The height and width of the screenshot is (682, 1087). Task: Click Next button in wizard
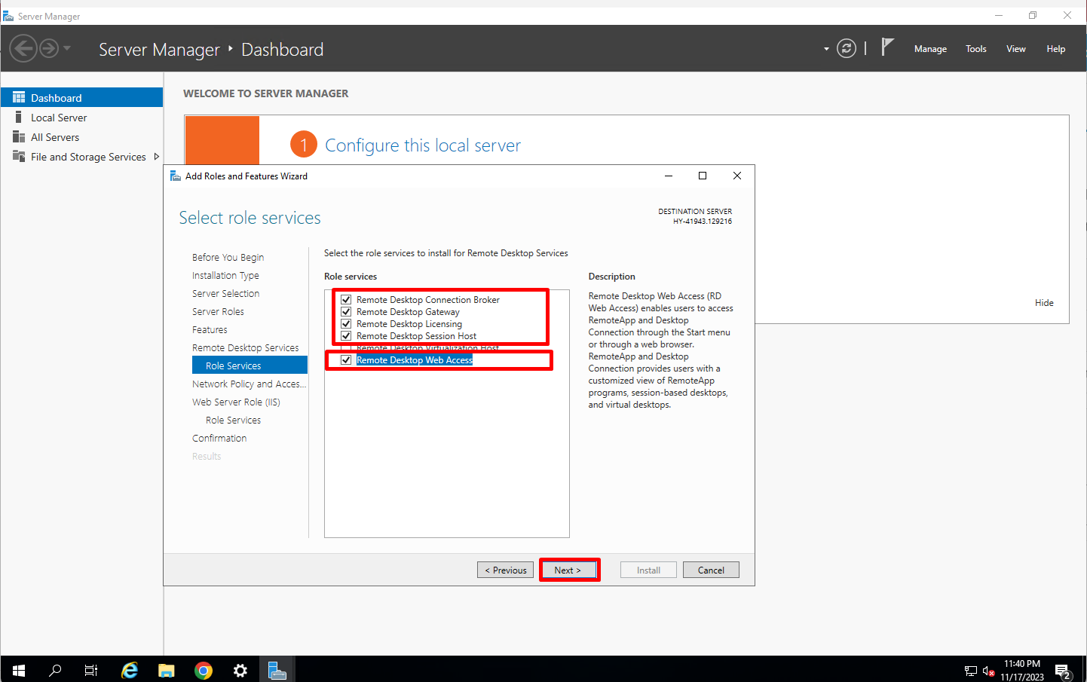click(568, 570)
